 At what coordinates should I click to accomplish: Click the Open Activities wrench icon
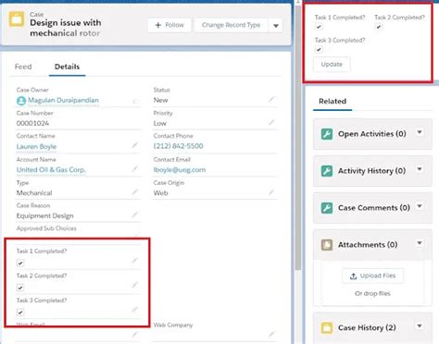(327, 134)
